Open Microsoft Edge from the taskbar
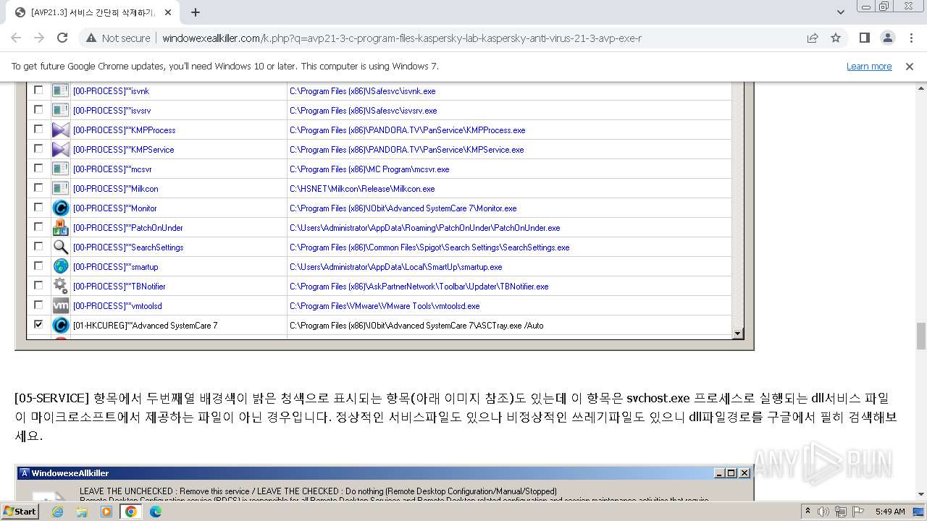 click(156, 512)
